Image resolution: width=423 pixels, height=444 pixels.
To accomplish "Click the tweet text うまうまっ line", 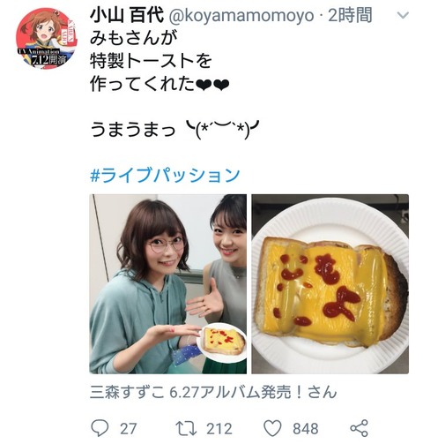I will click(x=174, y=129).
